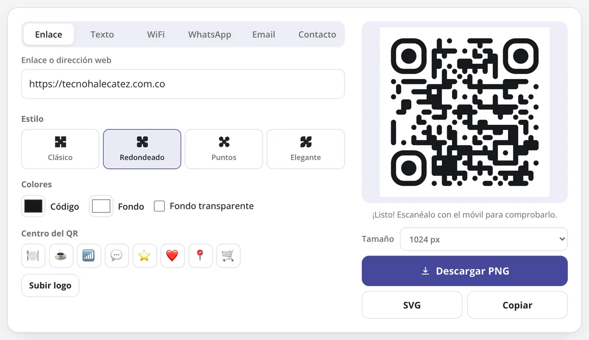589x340 pixels.
Task: Pick the red heart center icon
Action: click(172, 256)
